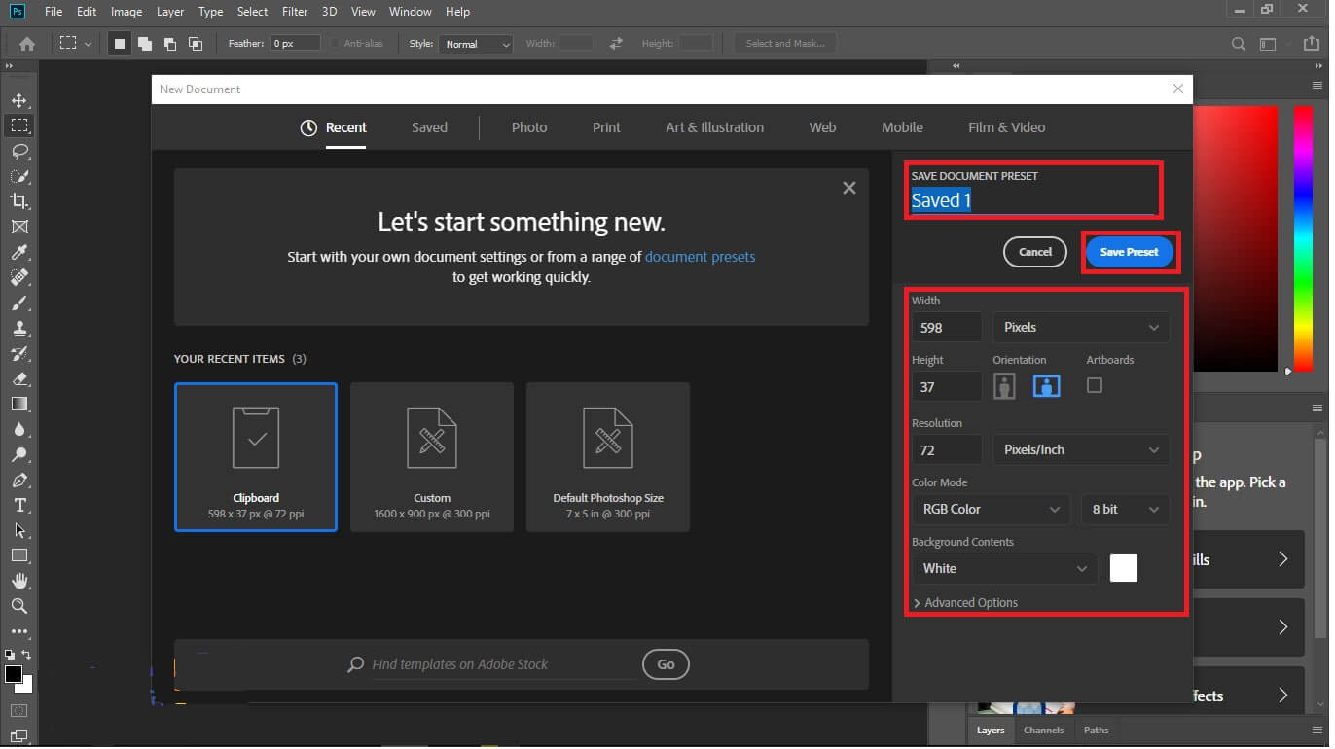This screenshot has height=749, width=1335.
Task: Select the Move tool
Action: click(18, 100)
